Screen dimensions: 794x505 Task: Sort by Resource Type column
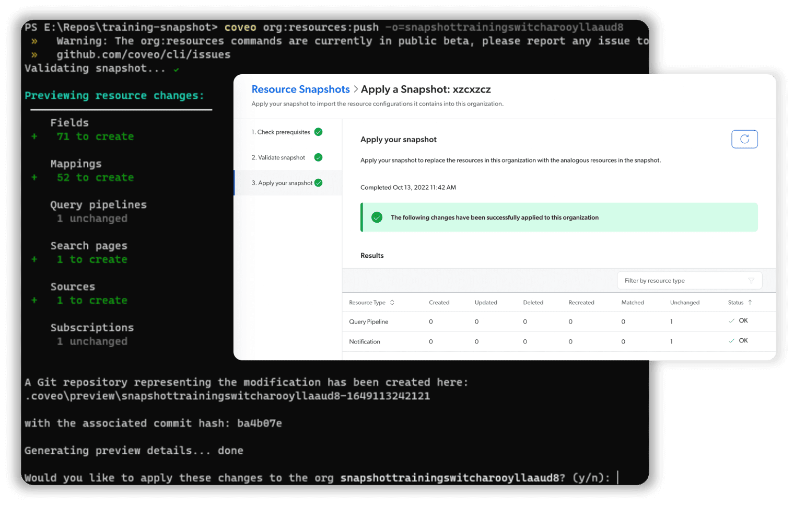point(371,303)
